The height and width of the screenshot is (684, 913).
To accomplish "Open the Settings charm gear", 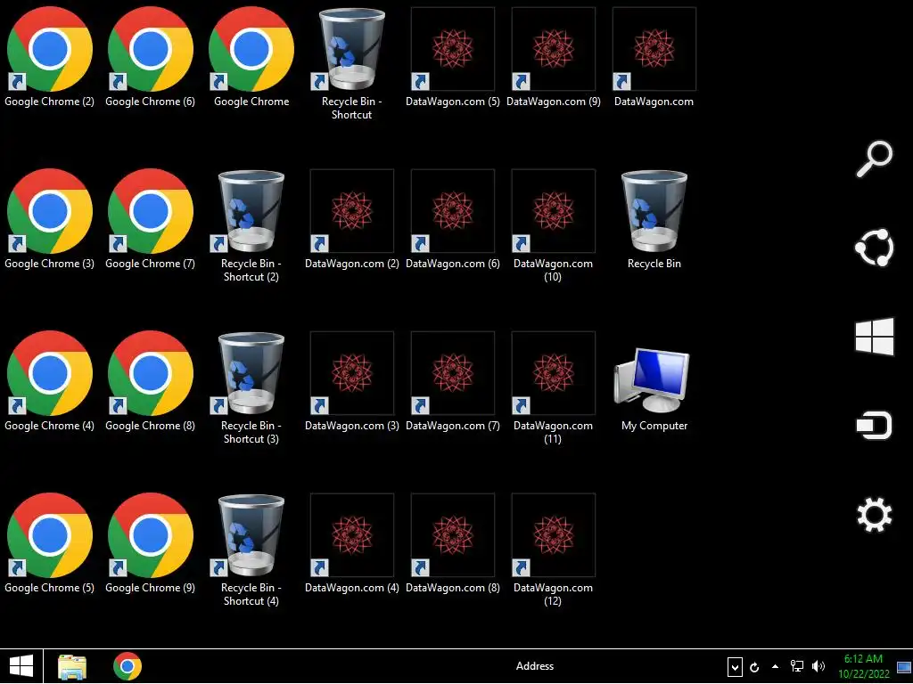I will 874,515.
